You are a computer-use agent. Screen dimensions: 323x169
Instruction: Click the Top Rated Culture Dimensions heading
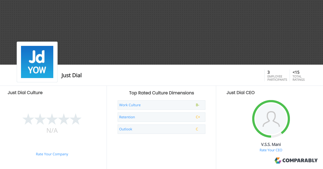point(161,93)
